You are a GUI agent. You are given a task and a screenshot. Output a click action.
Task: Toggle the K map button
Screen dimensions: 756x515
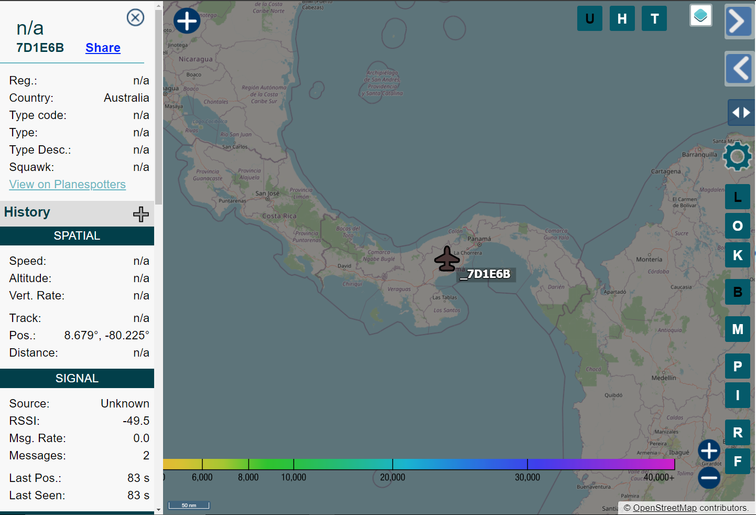click(x=738, y=255)
